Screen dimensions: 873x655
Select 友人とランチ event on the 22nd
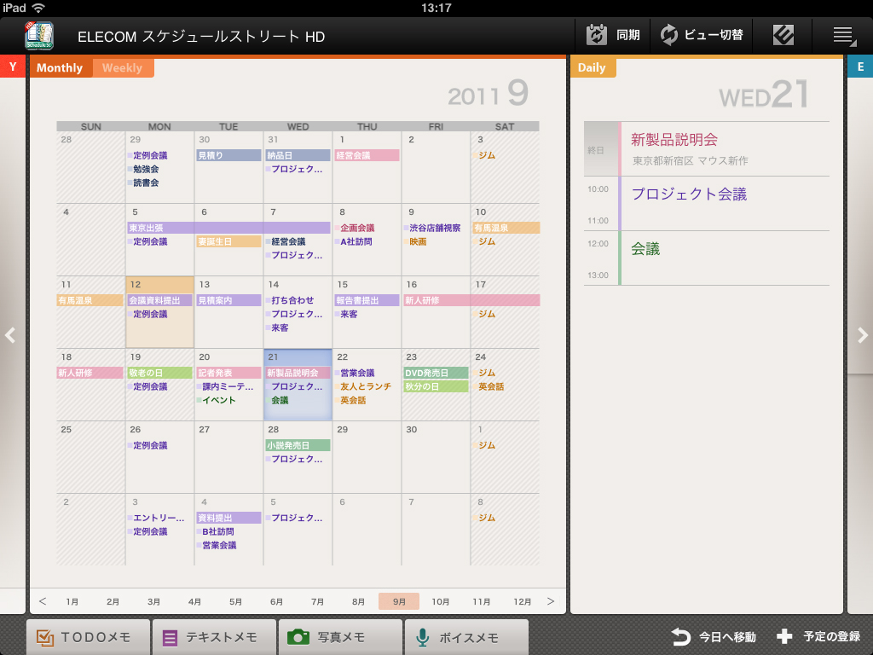tap(363, 386)
